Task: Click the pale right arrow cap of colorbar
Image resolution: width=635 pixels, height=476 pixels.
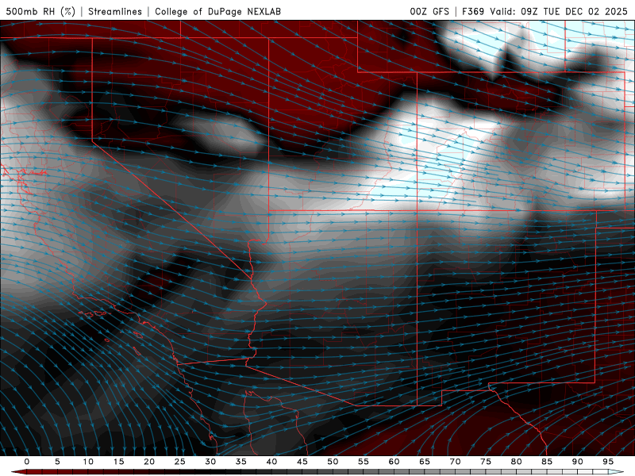Action: click(616, 472)
